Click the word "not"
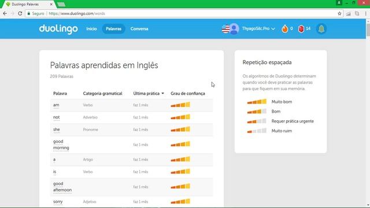The width and height of the screenshot is (370, 208). (x=57, y=117)
